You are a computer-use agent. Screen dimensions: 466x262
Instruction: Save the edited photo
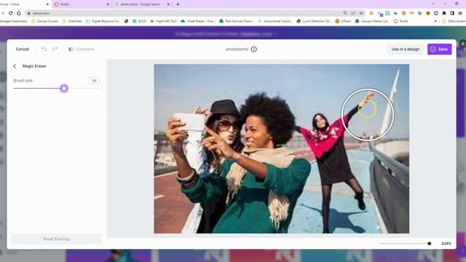(x=439, y=49)
